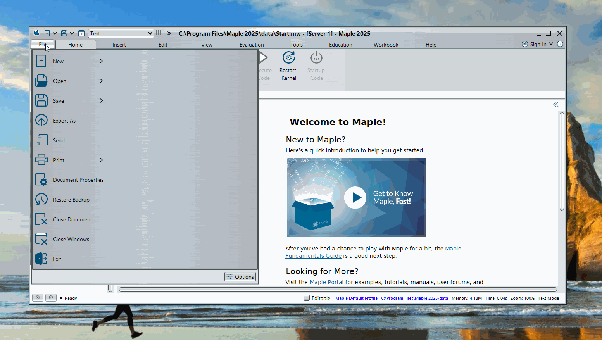Click the Close Document icon
This screenshot has width=602, height=340.
pyautogui.click(x=41, y=219)
